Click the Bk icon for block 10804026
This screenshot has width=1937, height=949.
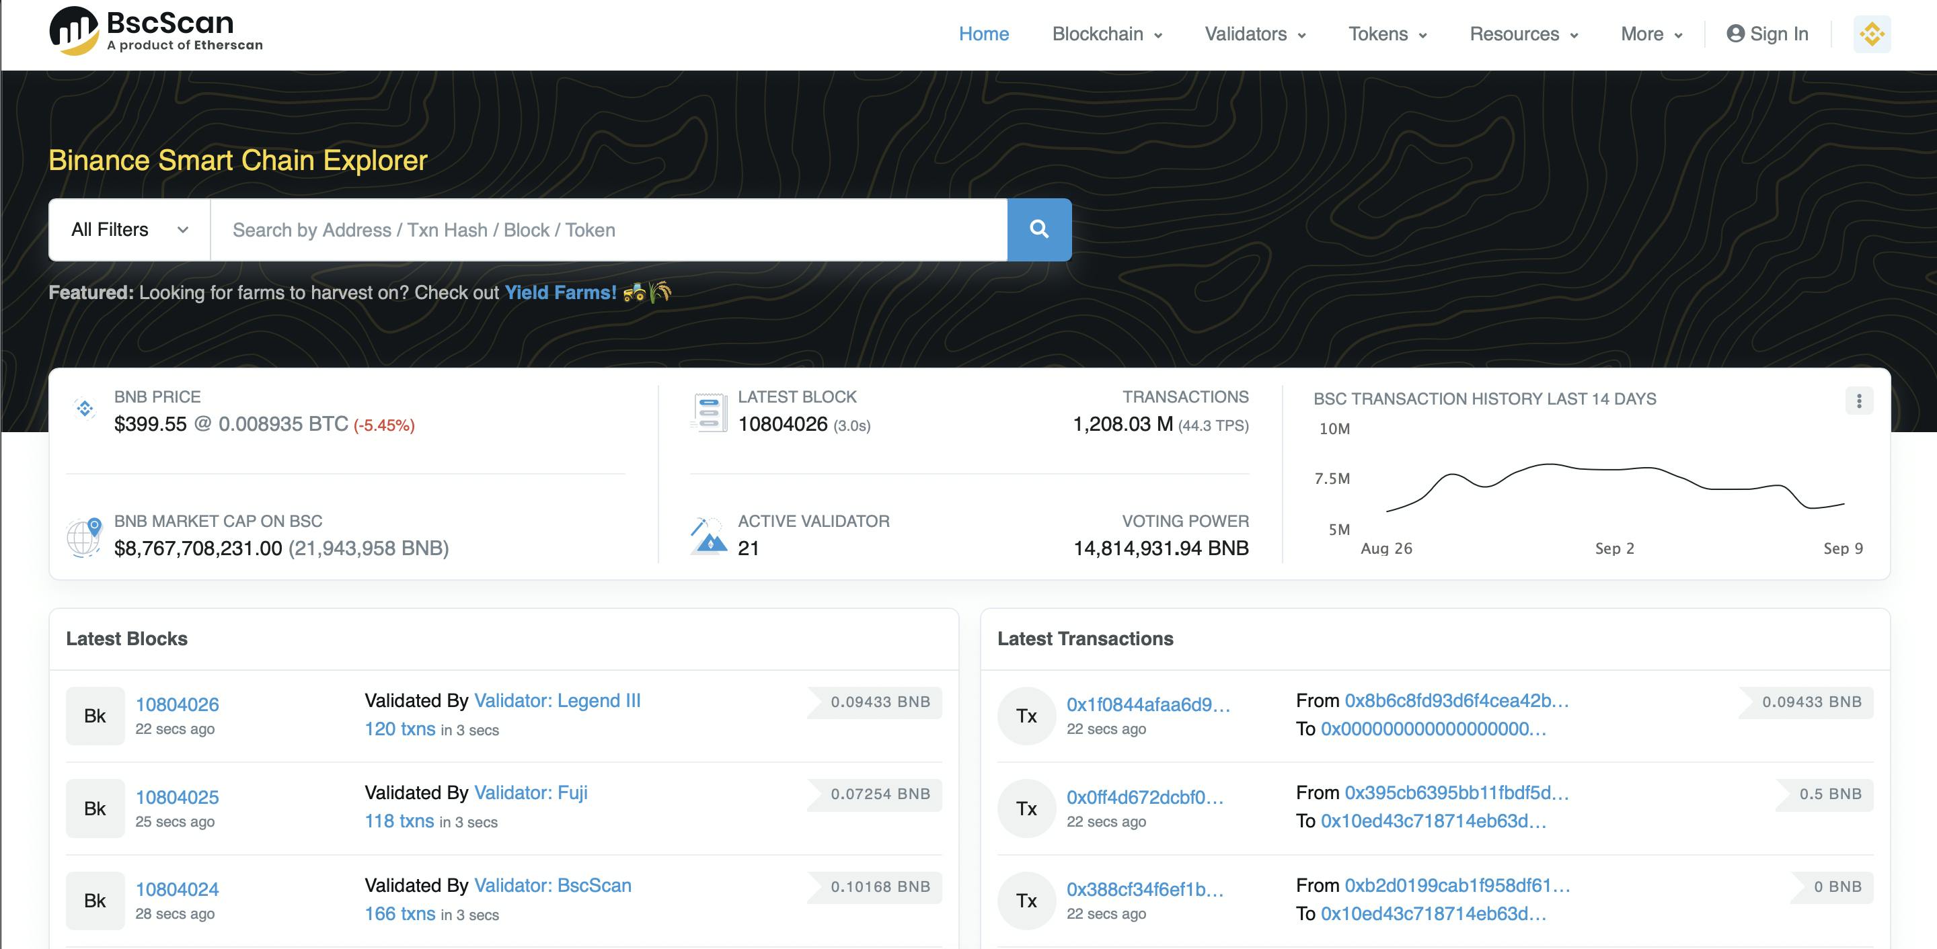pos(95,716)
